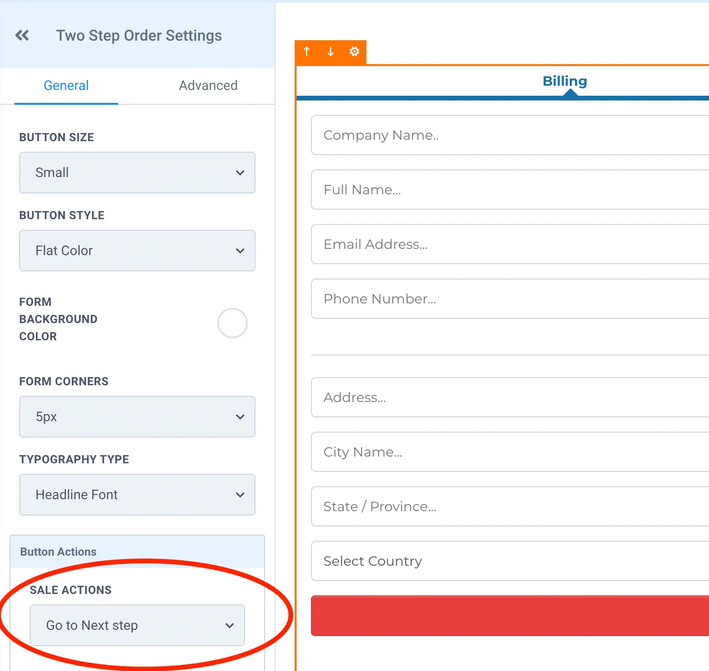This screenshot has height=671, width=709.
Task: Click the Company Name input field
Action: pos(510,135)
